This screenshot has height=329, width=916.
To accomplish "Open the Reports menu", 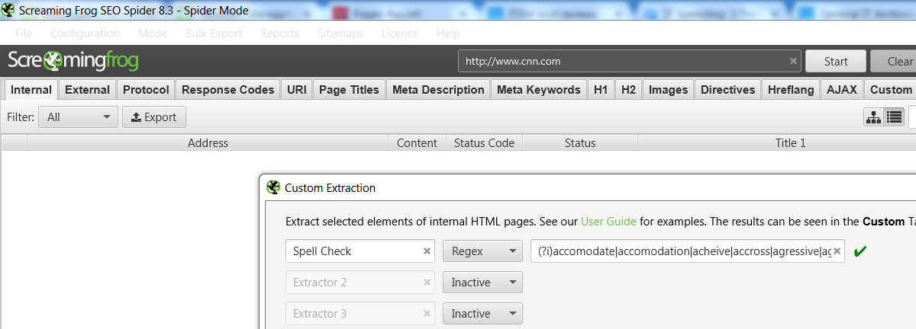I will tap(279, 34).
